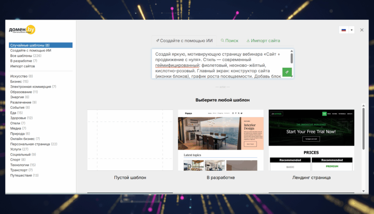The height and width of the screenshot is (214, 374).
Task: Click the домен.by logo
Action: [22, 30]
